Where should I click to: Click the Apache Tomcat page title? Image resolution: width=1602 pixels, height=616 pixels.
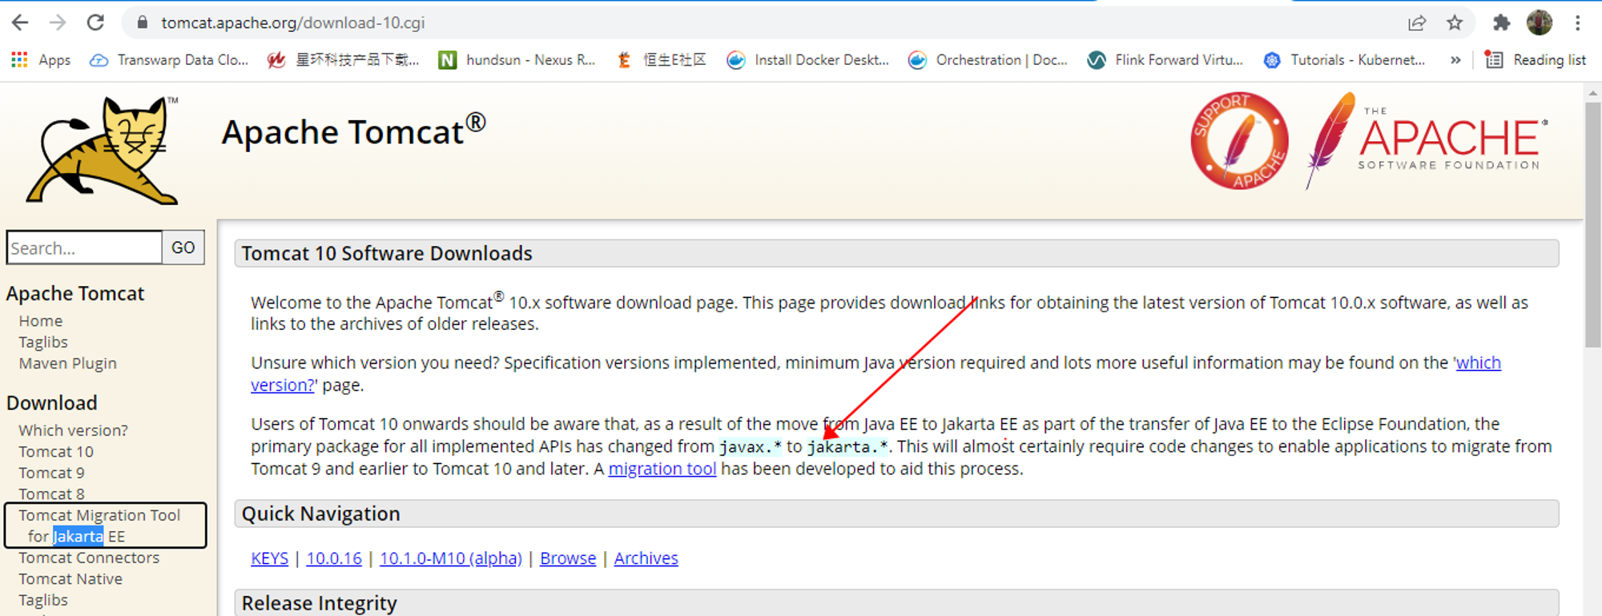353,131
